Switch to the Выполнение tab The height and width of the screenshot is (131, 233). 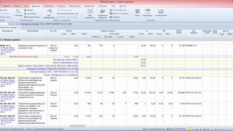point(75,6)
